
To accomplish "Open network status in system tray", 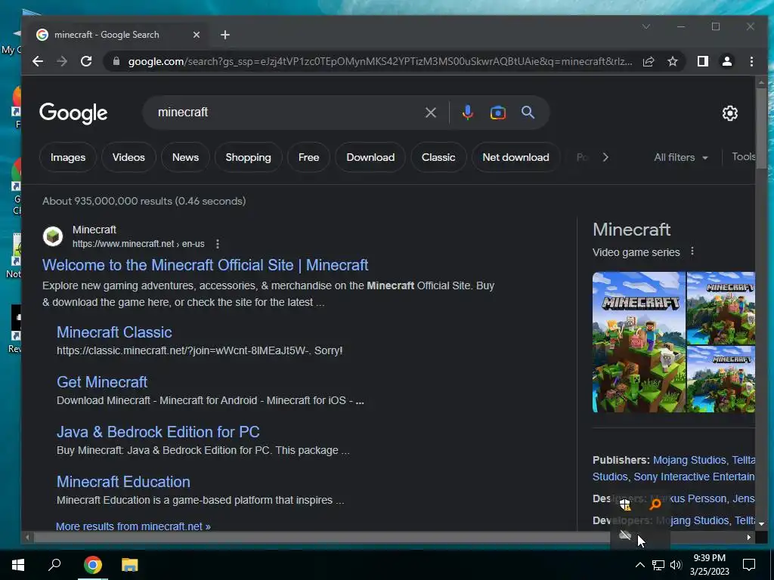I will pos(658,565).
